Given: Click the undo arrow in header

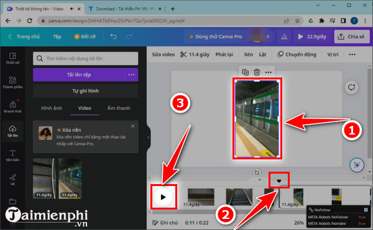Looking at the screenshot, I should (114, 37).
